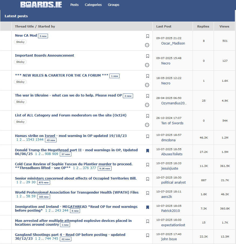Open the Categories menu item

tap(93, 5)
